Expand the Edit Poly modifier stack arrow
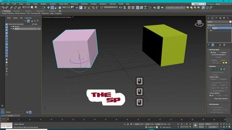The width and height of the screenshot is (232, 130). [211, 28]
